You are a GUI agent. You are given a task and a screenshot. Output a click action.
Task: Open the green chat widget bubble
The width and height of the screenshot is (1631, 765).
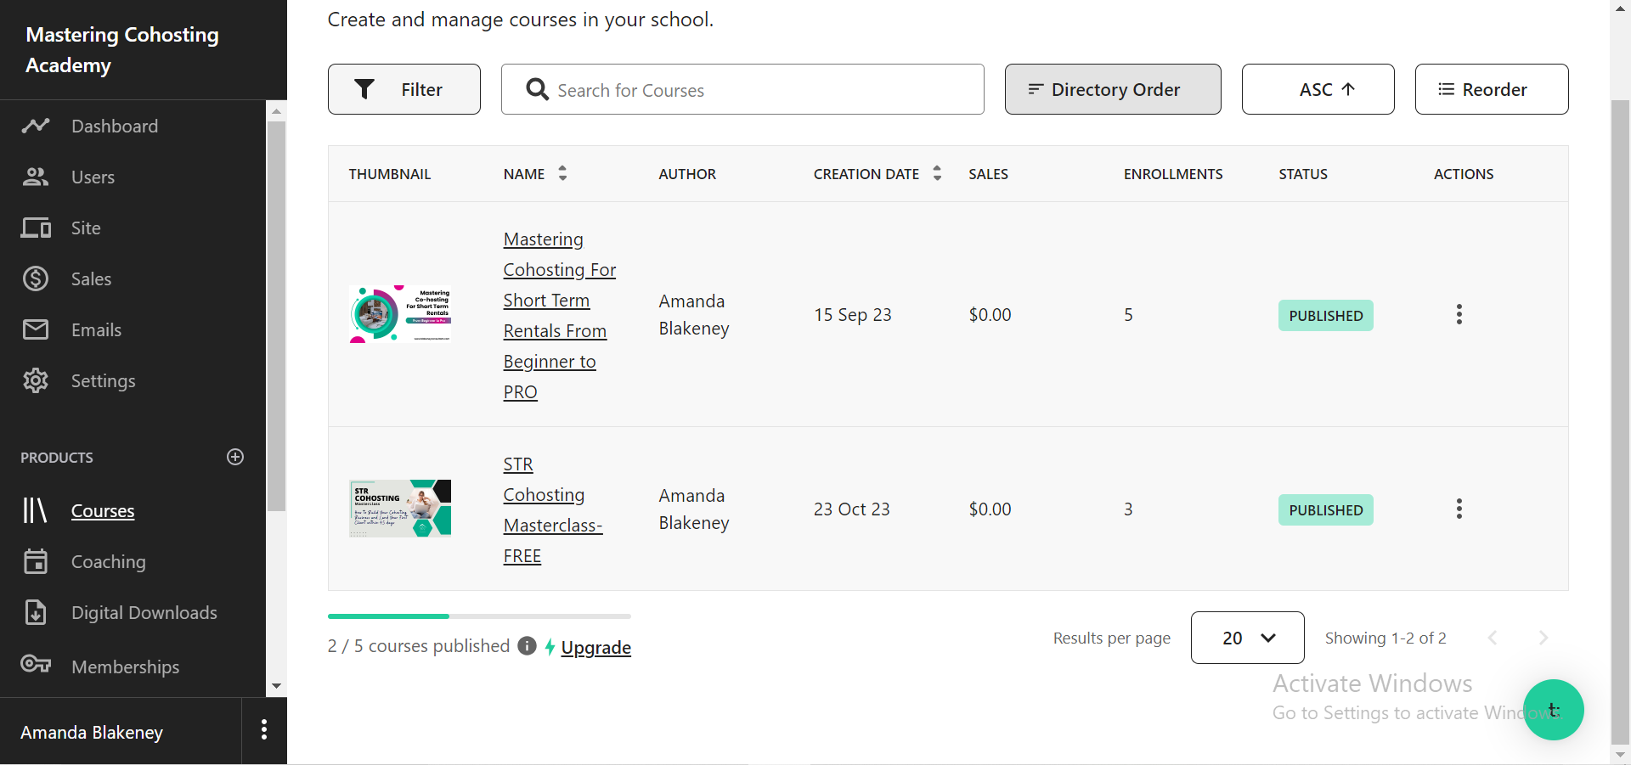(1553, 710)
